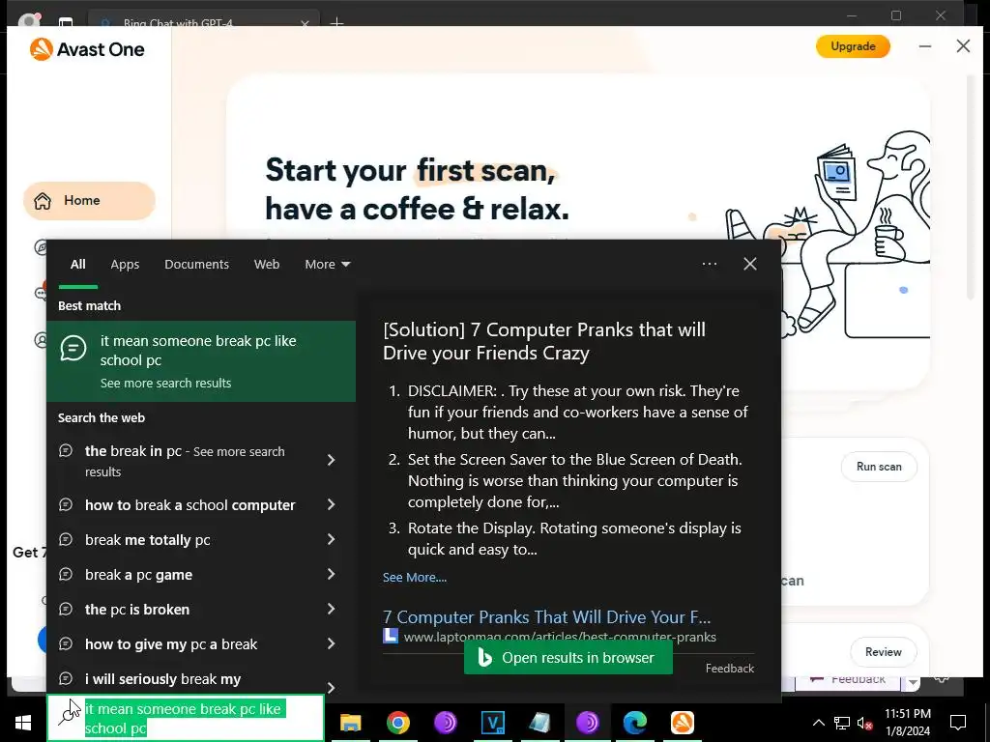Viewport: 990px width, 742px height.
Task: Switch to the Documents search tab
Action: coord(196,265)
